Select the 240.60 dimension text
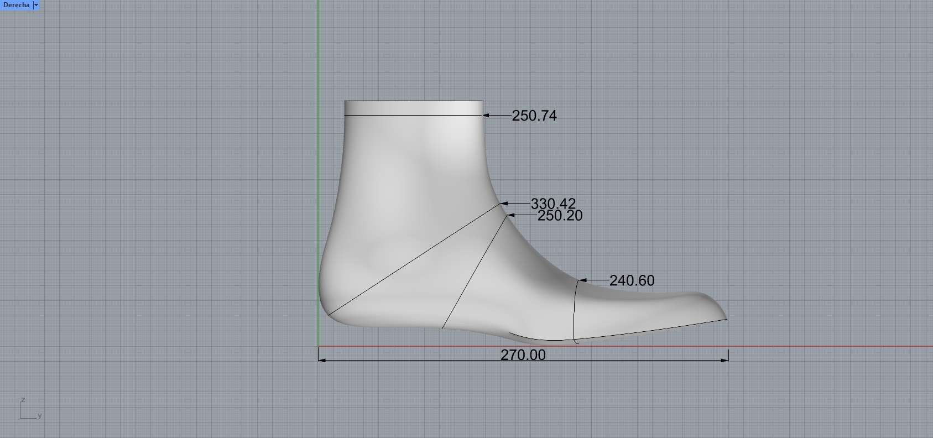This screenshot has height=438, width=933. [x=632, y=281]
